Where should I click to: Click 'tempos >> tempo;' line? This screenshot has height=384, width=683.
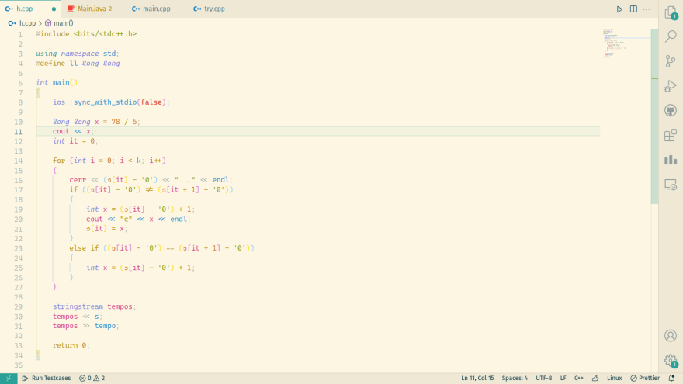pyautogui.click(x=85, y=326)
